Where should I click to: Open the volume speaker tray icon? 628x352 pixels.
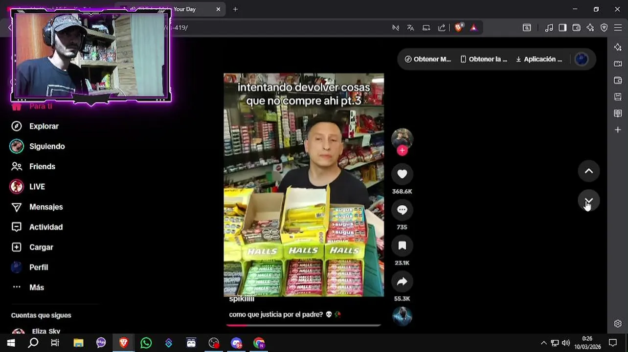(x=566, y=343)
